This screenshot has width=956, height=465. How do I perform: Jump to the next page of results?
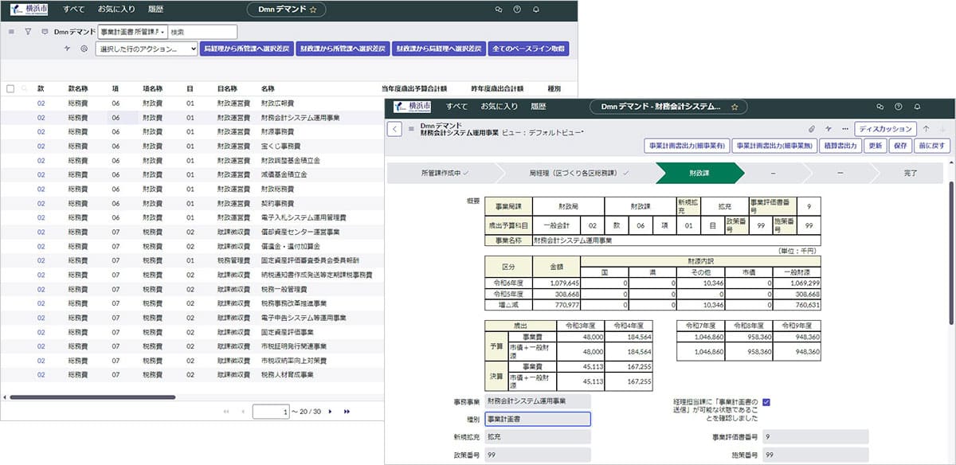330,411
